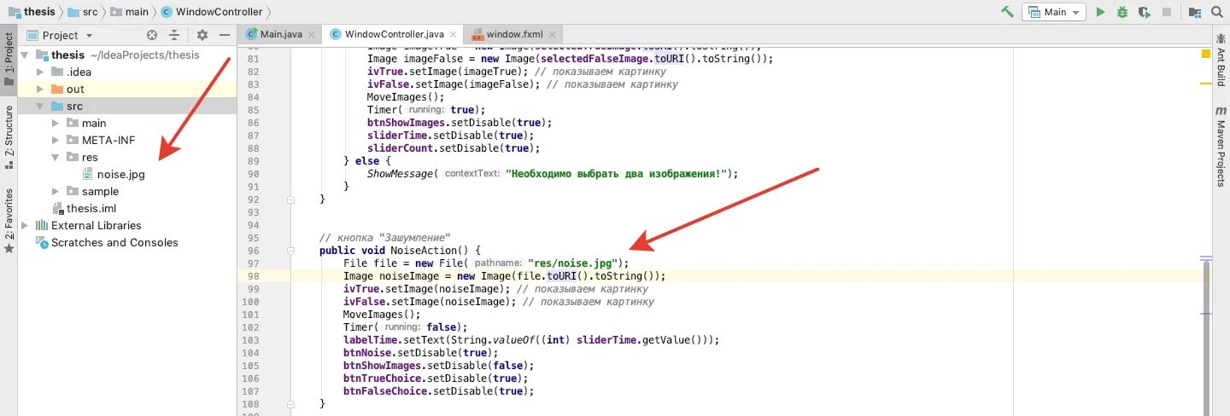Click the Collapse All icon in Project panel
Viewport: 1230px width, 416px height.
click(x=174, y=35)
